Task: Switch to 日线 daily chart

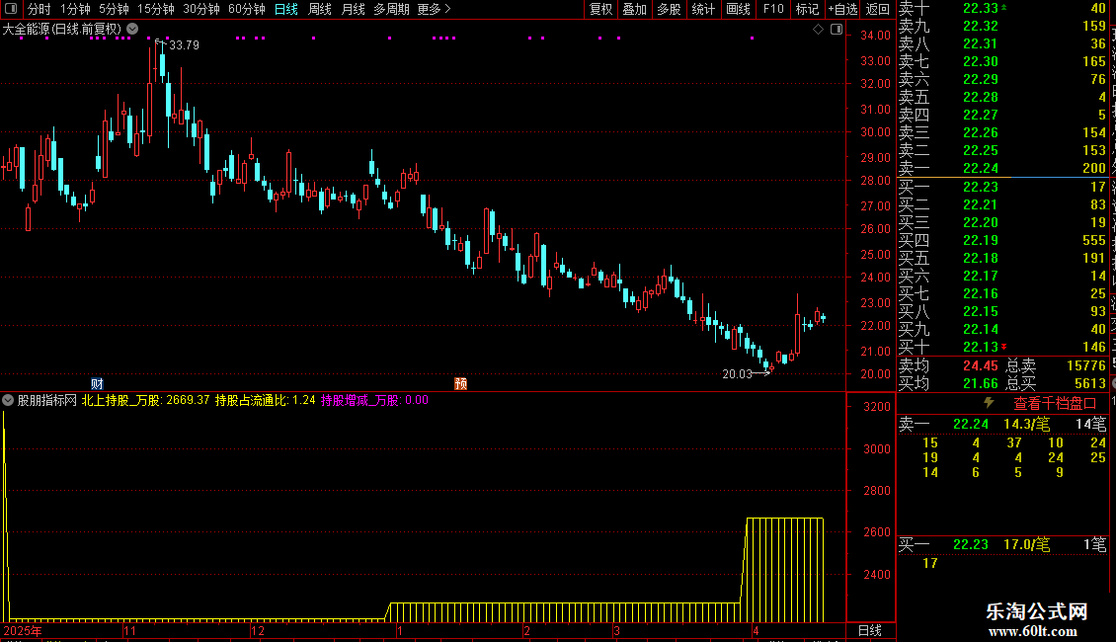Action: [286, 9]
